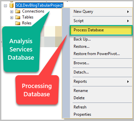134x121 pixels.
Task: Choose Process Database from context menu
Action: (x=101, y=30)
